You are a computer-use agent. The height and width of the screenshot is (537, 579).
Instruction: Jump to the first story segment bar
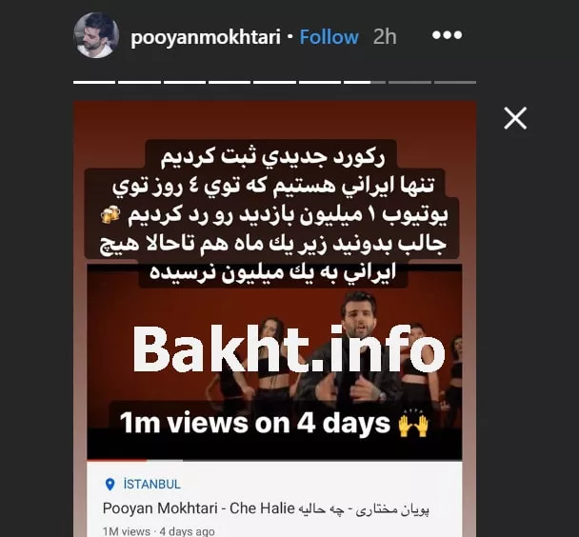pos(94,82)
